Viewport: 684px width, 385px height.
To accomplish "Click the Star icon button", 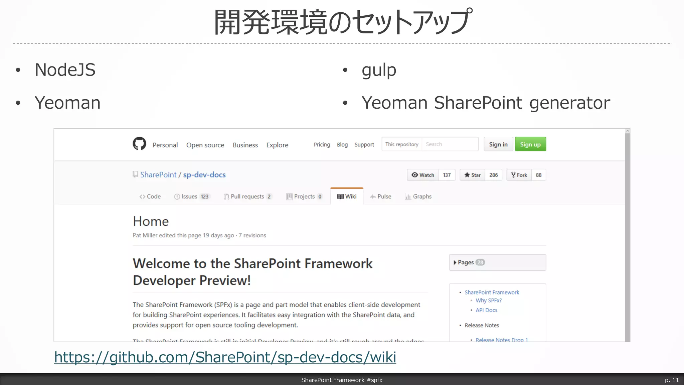I will pyautogui.click(x=472, y=175).
